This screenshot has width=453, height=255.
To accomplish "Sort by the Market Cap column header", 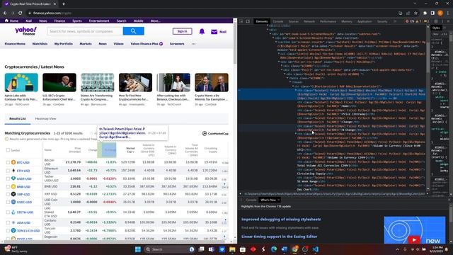I will [x=130, y=149].
